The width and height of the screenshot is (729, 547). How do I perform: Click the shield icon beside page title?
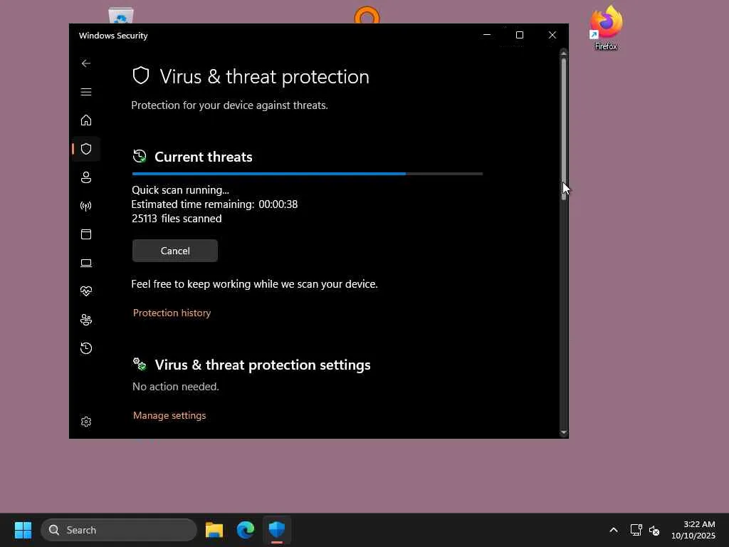coord(141,75)
